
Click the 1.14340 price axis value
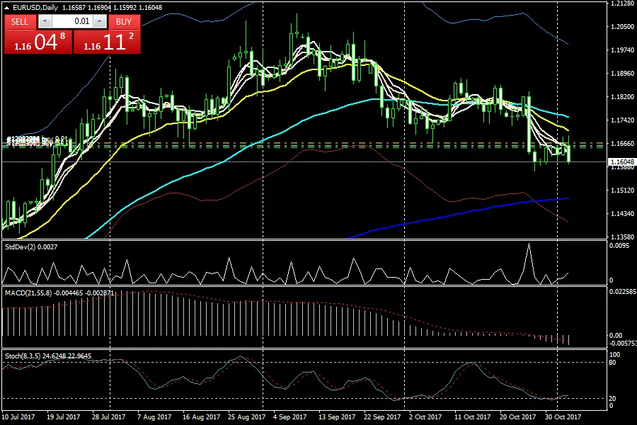[x=622, y=213]
